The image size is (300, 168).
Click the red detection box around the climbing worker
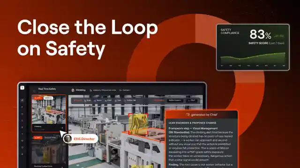[138, 124]
